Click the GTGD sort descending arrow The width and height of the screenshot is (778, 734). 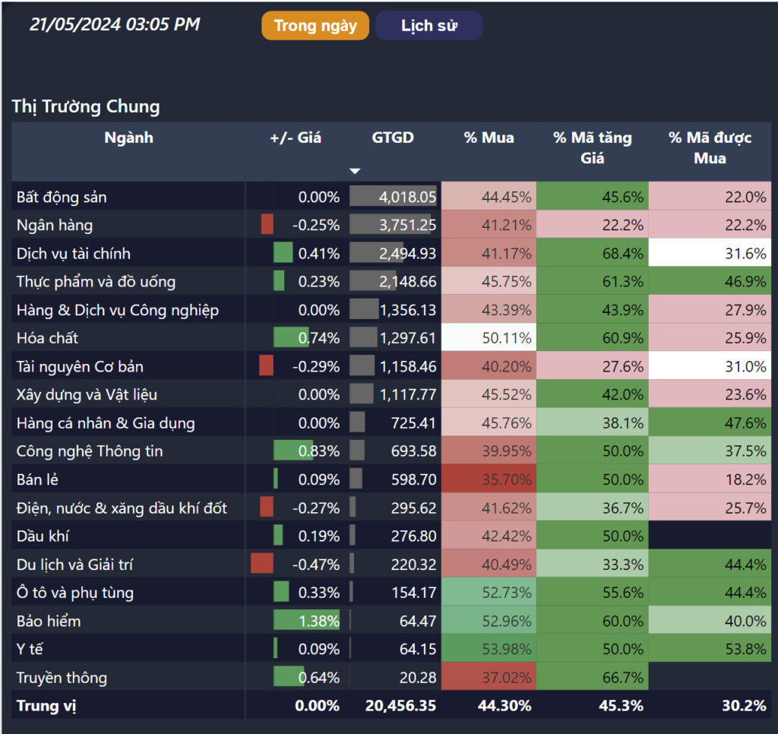tap(355, 172)
